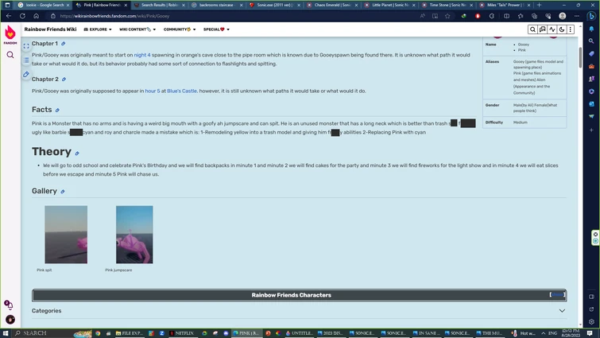Open the table of contents icon
Viewport: 600px width, 338px height.
click(26, 60)
